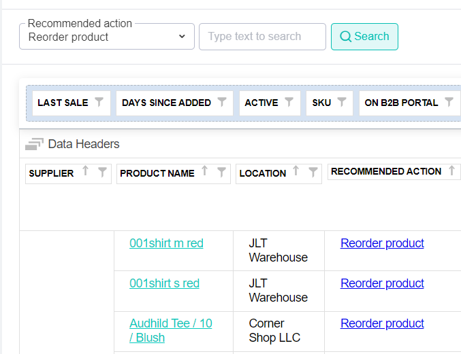
Task: Open filter for Supplier column
Action: coord(102,173)
